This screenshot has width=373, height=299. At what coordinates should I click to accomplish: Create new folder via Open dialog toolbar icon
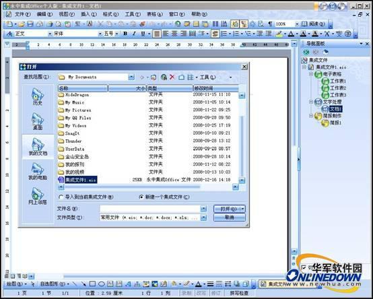182,77
